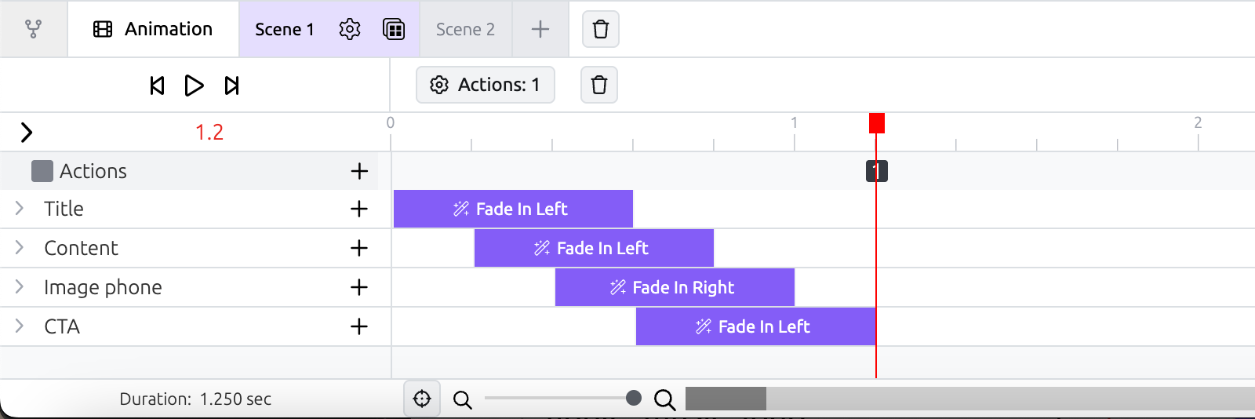Jump to previous keyframe
1255x419 pixels.
(x=157, y=86)
